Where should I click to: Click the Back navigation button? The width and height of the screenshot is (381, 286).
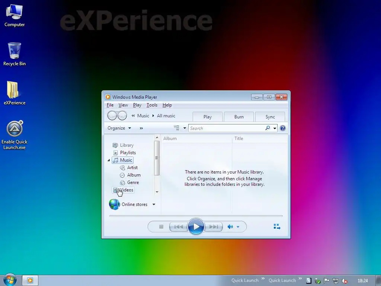[x=112, y=115]
